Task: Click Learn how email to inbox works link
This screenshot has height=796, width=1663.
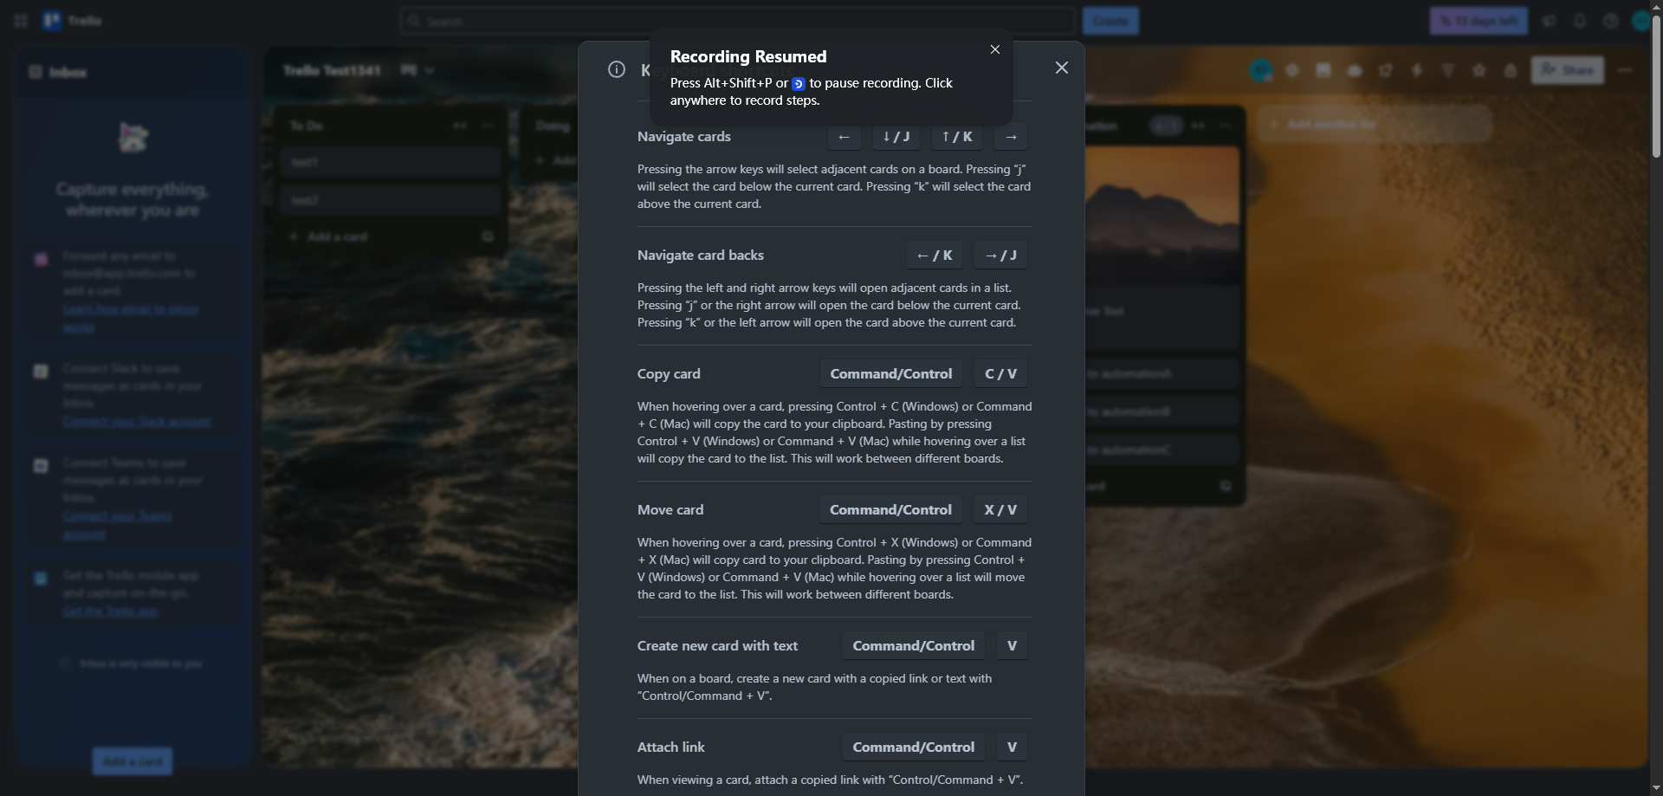Action: (x=131, y=318)
